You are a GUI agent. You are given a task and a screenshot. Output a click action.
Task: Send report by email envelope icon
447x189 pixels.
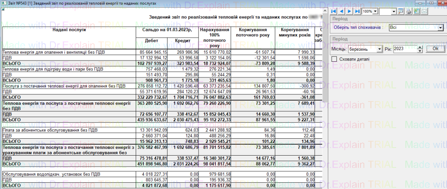pyautogui.click(x=424, y=11)
